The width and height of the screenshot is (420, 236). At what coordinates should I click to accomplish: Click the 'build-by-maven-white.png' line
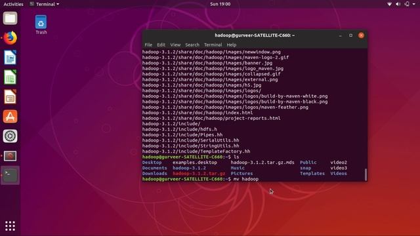[x=235, y=96]
